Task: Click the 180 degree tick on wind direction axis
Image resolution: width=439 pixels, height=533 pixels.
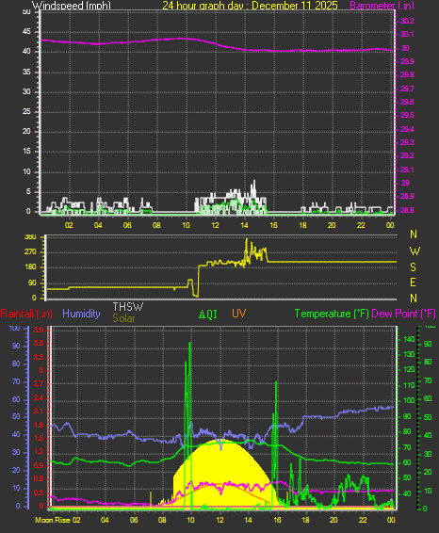Action: (x=30, y=267)
